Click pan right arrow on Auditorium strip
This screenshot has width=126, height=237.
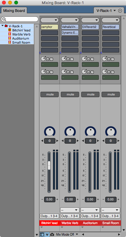[x=98, y=141]
